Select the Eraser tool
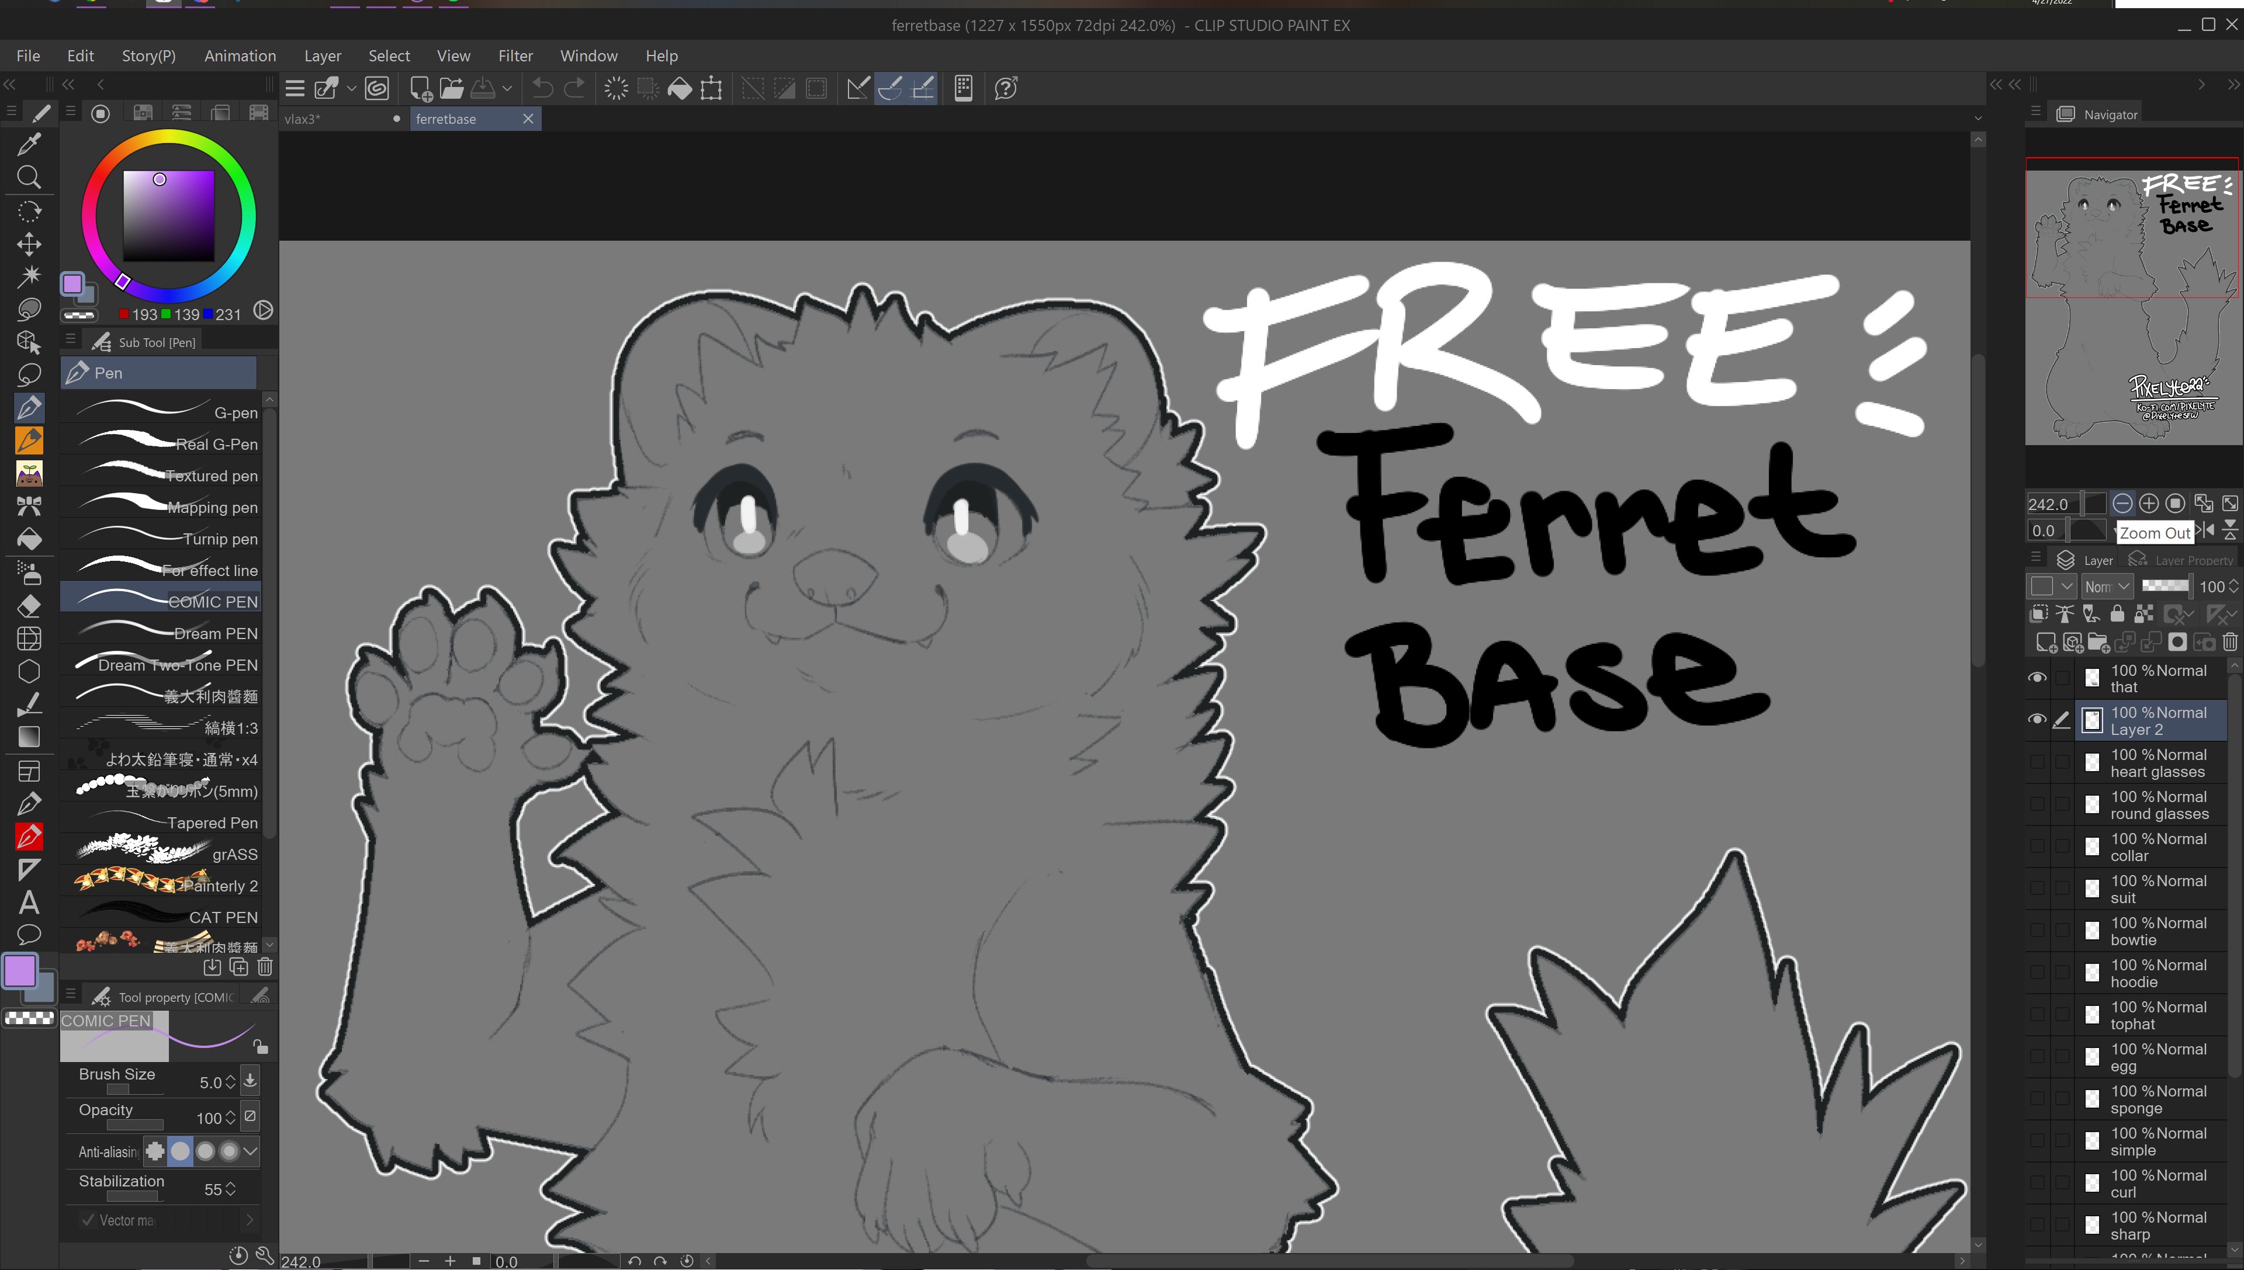2244x1270 pixels. click(x=29, y=606)
